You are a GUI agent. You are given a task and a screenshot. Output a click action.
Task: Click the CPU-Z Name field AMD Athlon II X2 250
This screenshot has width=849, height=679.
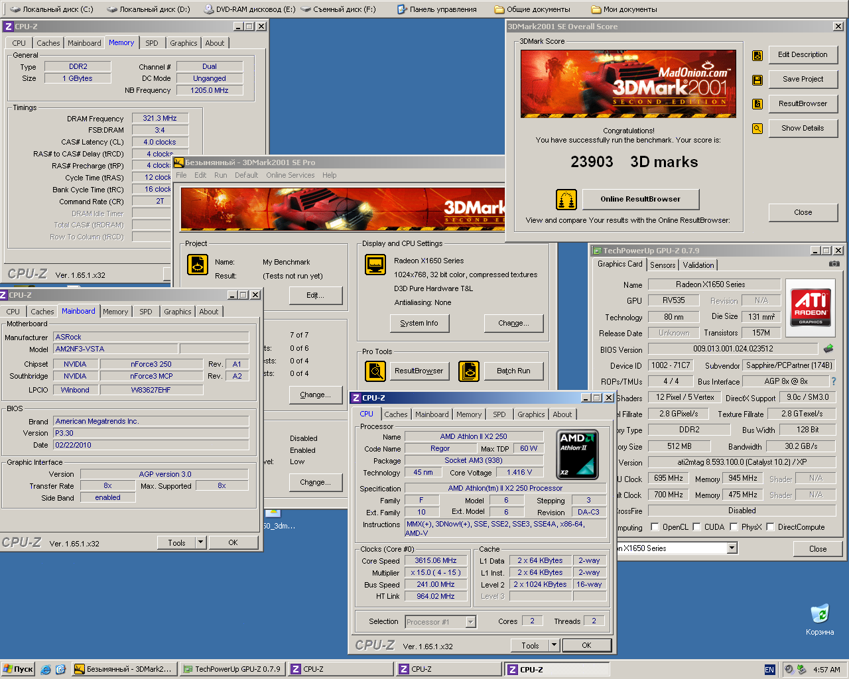474,436
